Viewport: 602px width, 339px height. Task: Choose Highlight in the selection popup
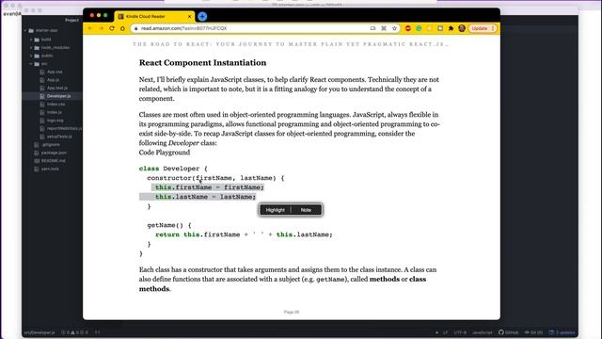point(276,210)
